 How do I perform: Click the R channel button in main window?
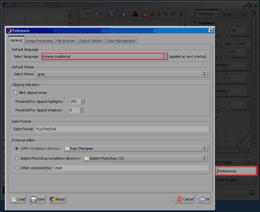click(71, 14)
